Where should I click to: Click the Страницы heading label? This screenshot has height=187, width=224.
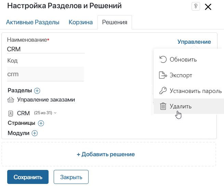click(22, 123)
